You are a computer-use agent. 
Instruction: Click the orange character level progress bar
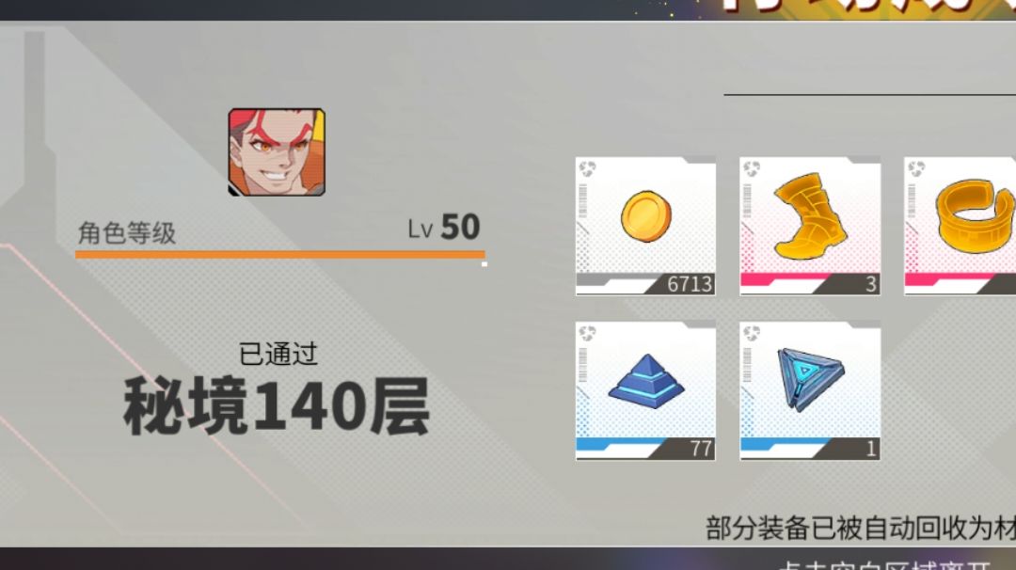pyautogui.click(x=280, y=255)
